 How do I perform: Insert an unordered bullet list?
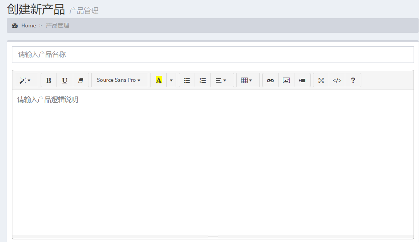tap(187, 80)
